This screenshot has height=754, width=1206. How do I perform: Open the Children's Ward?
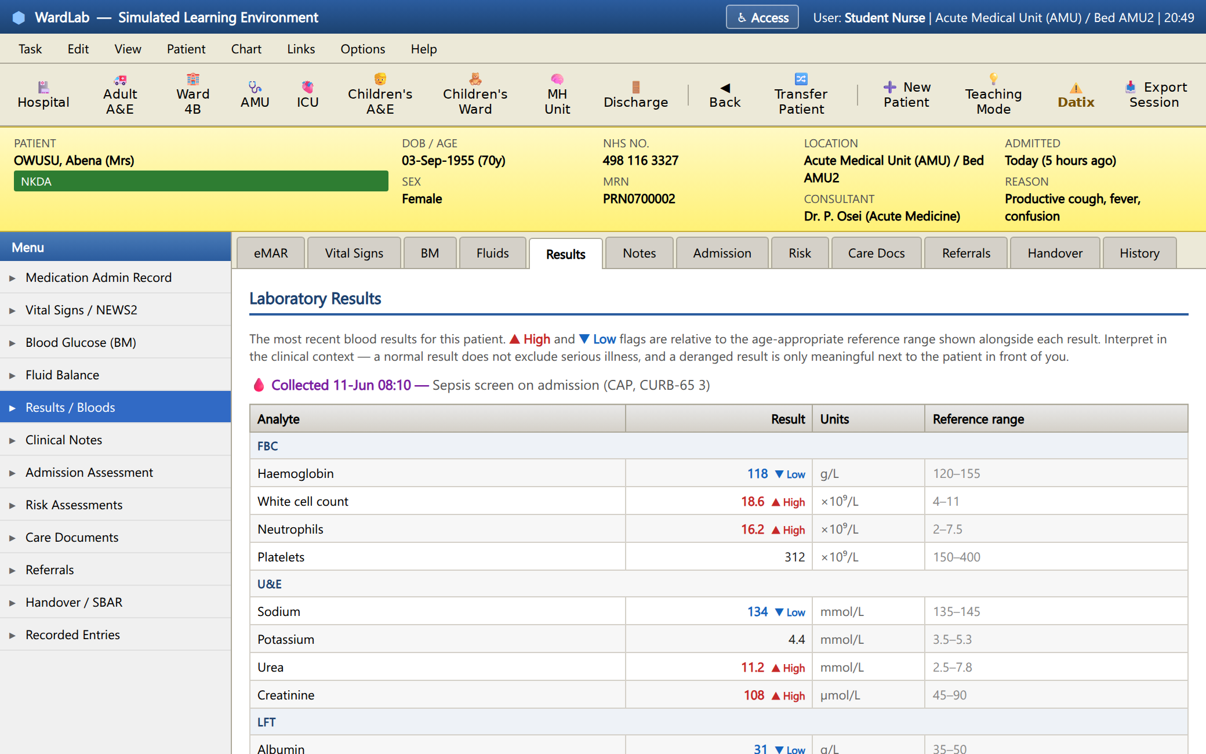pyautogui.click(x=475, y=95)
